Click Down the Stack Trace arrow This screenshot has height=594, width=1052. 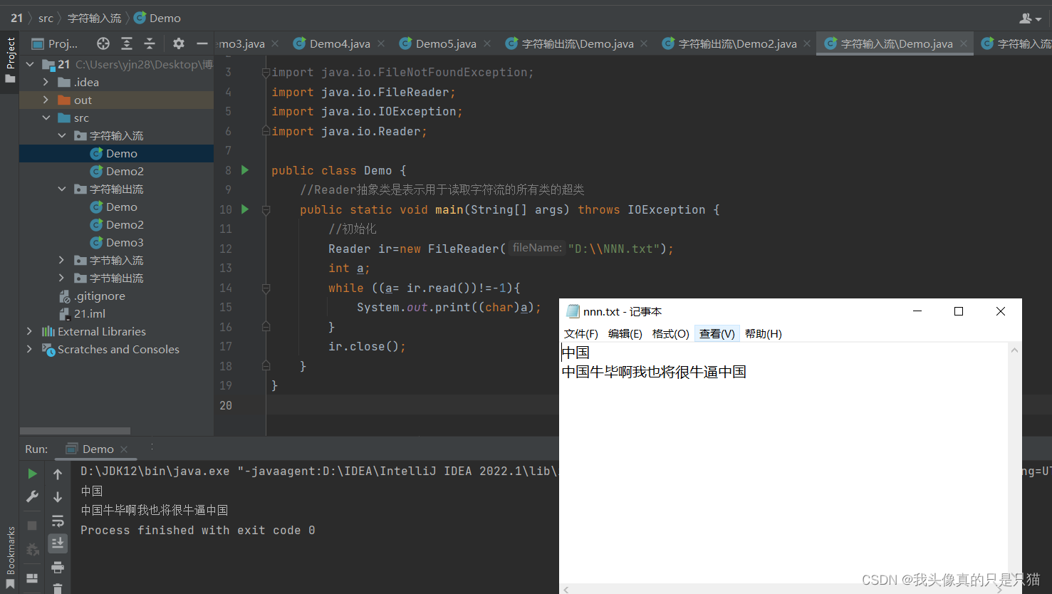click(58, 497)
